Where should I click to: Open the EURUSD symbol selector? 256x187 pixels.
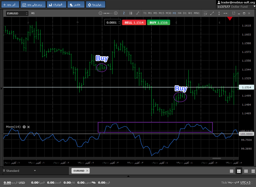point(17,13)
